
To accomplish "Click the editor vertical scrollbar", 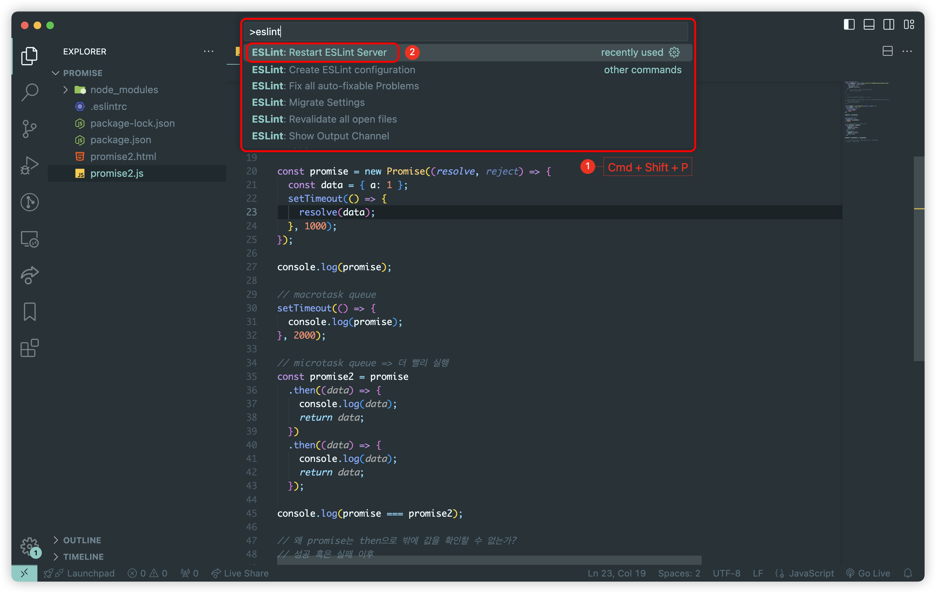I will tap(919, 258).
